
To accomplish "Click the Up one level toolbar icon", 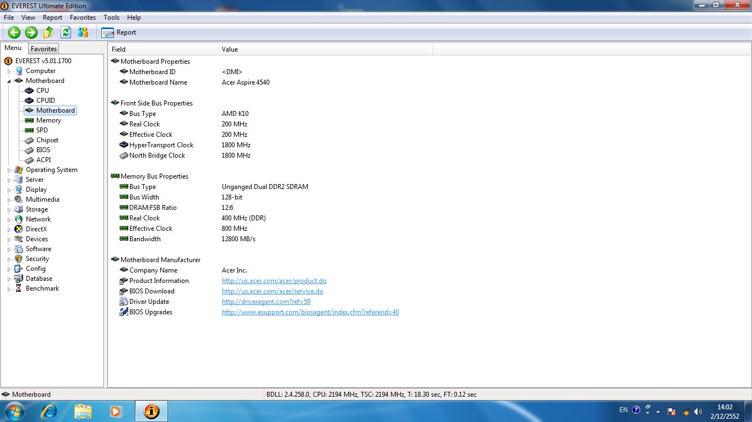I will click(48, 32).
